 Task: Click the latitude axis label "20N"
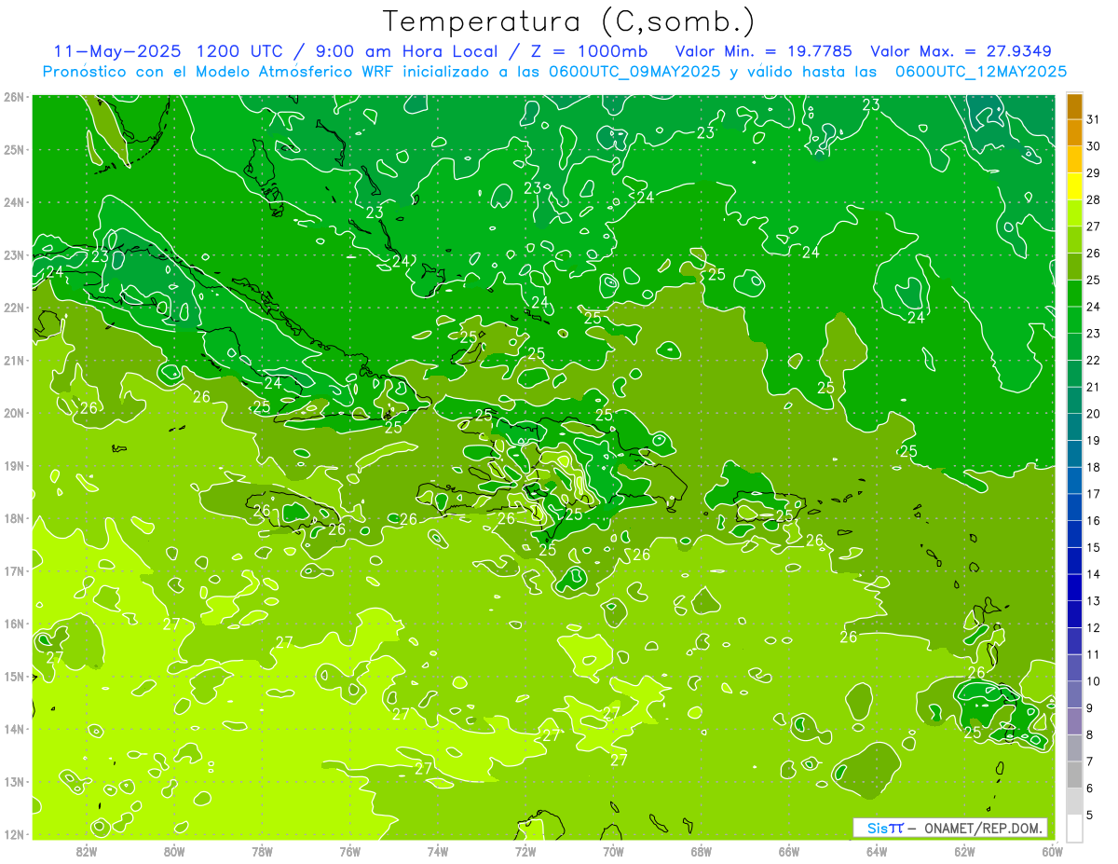14,413
